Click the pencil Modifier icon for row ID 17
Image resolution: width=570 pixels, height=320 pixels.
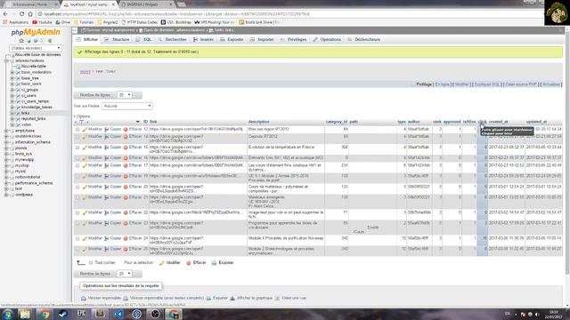[x=85, y=166]
